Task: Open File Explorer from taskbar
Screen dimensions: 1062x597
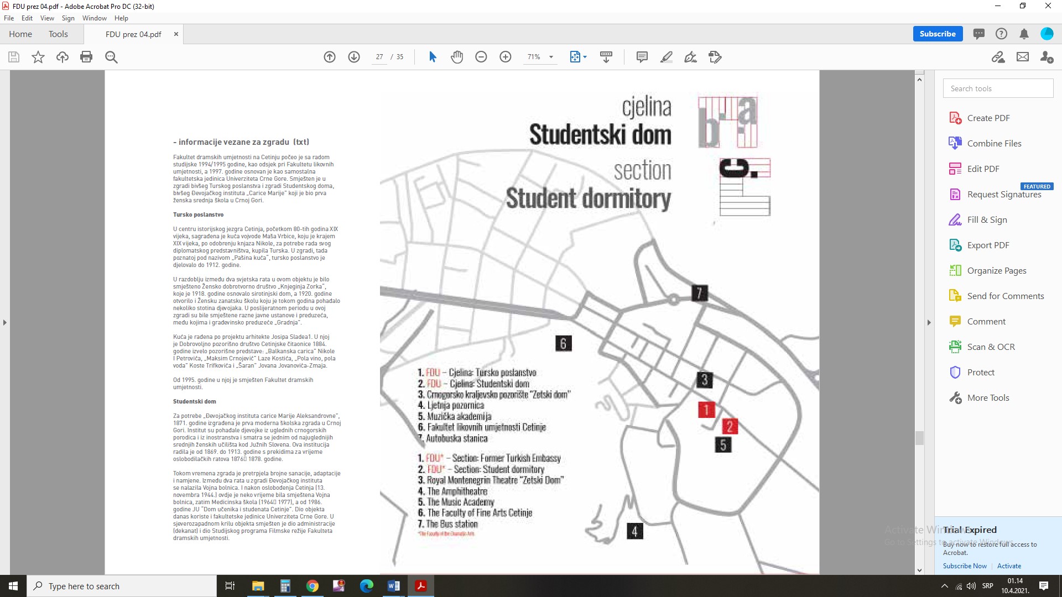Action: pos(258,586)
